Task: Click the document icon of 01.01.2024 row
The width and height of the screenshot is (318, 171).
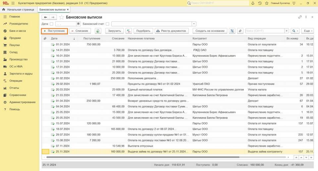Action: (53, 44)
